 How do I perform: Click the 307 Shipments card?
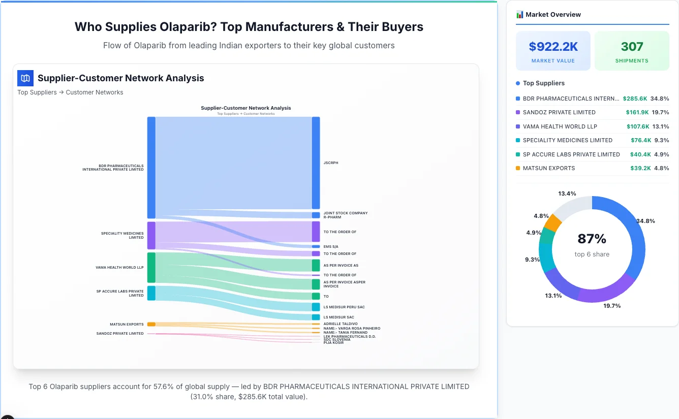[x=632, y=50]
